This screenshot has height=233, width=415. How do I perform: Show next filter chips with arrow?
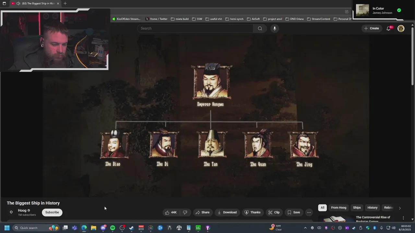coord(400,208)
